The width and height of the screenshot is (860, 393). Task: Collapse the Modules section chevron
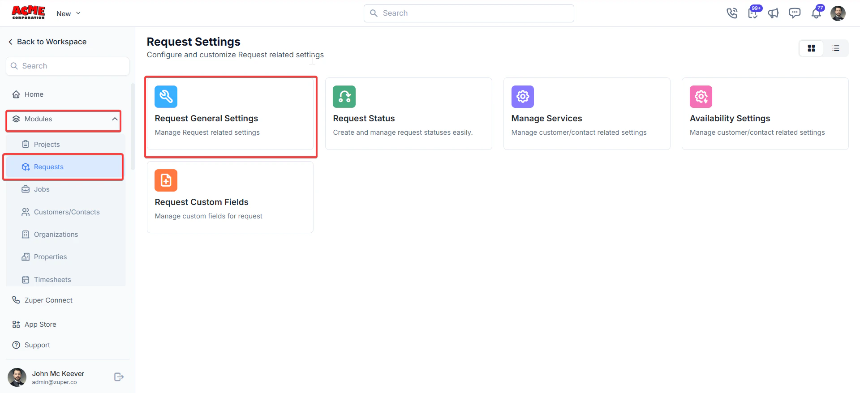(115, 119)
